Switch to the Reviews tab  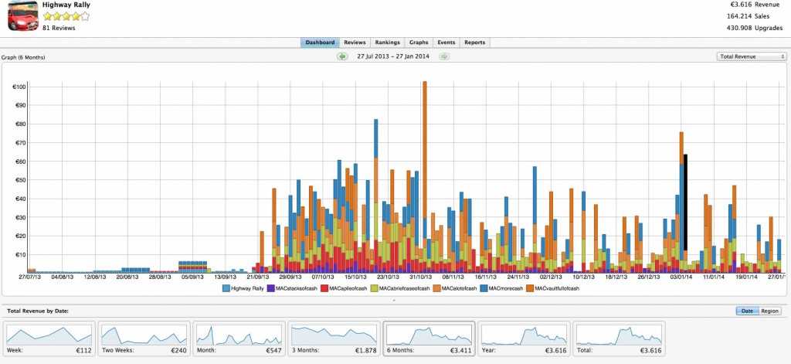[355, 43]
